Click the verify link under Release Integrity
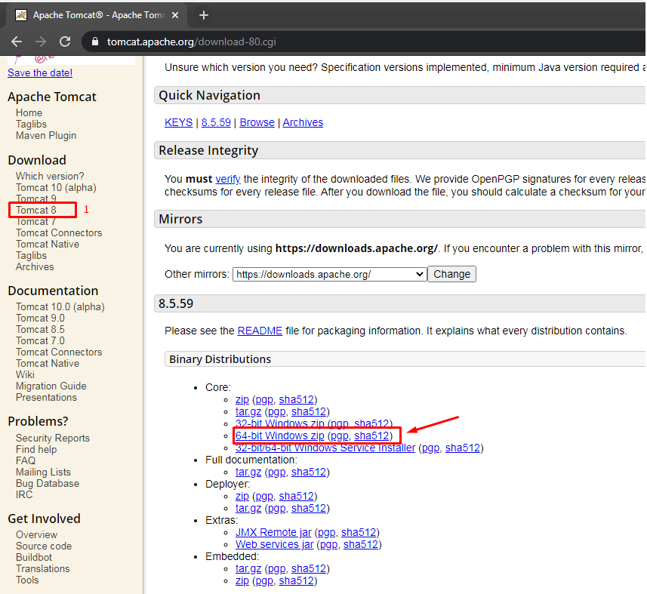Image resolution: width=647 pixels, height=594 pixels. coord(227,179)
